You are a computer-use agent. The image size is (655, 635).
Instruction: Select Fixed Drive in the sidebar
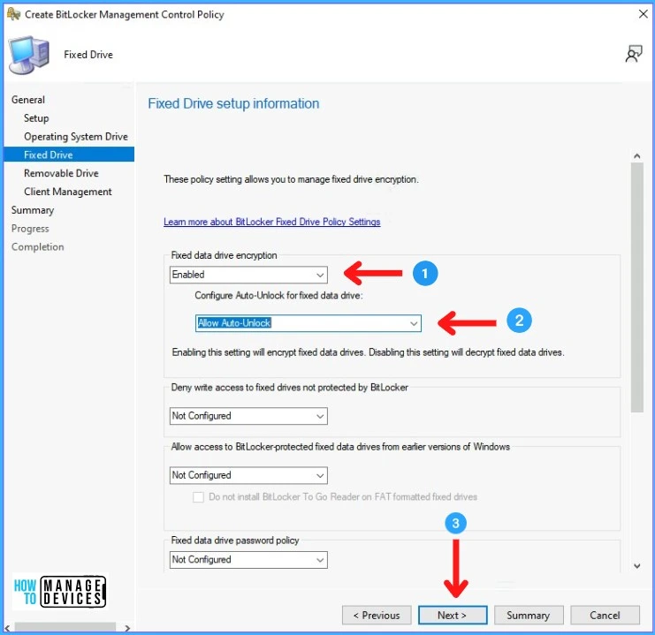pos(69,155)
